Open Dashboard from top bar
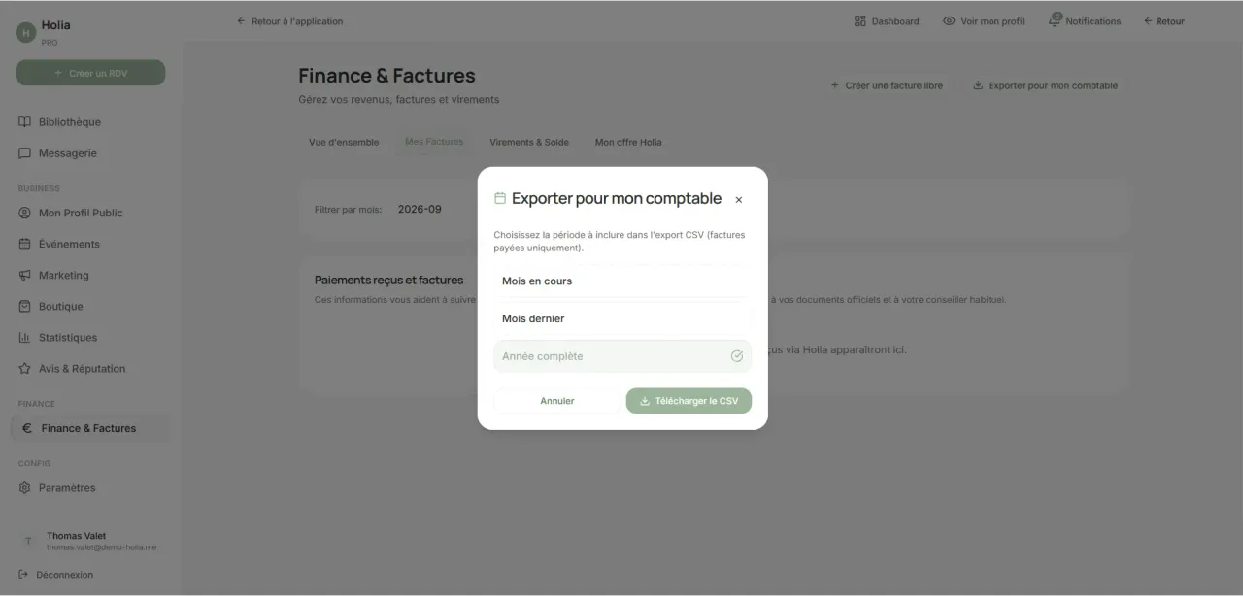1243x596 pixels. 887,21
